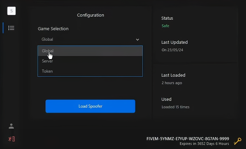Click the FIVEM license key text
The image size is (246, 149).
[x=188, y=139]
